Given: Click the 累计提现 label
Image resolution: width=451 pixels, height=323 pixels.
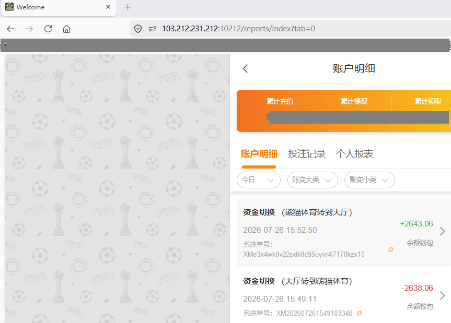Looking at the screenshot, I should click(x=354, y=101).
